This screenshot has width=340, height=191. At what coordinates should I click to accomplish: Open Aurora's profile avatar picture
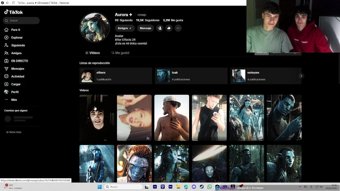pos(95,27)
